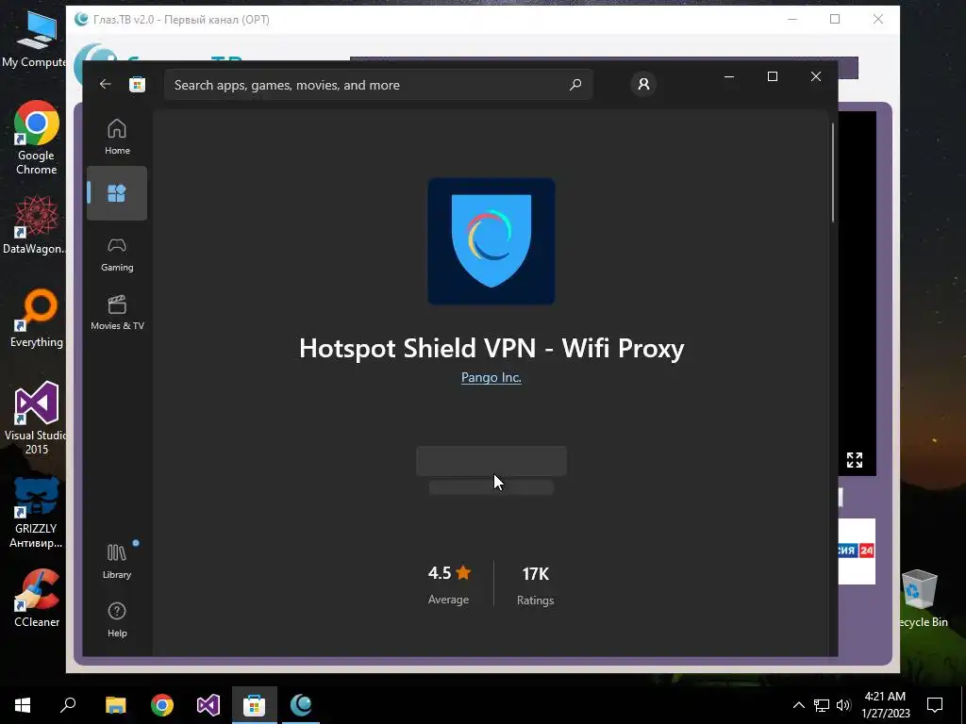Click the loading install button placeholder
The height and width of the screenshot is (724, 966).
point(491,461)
